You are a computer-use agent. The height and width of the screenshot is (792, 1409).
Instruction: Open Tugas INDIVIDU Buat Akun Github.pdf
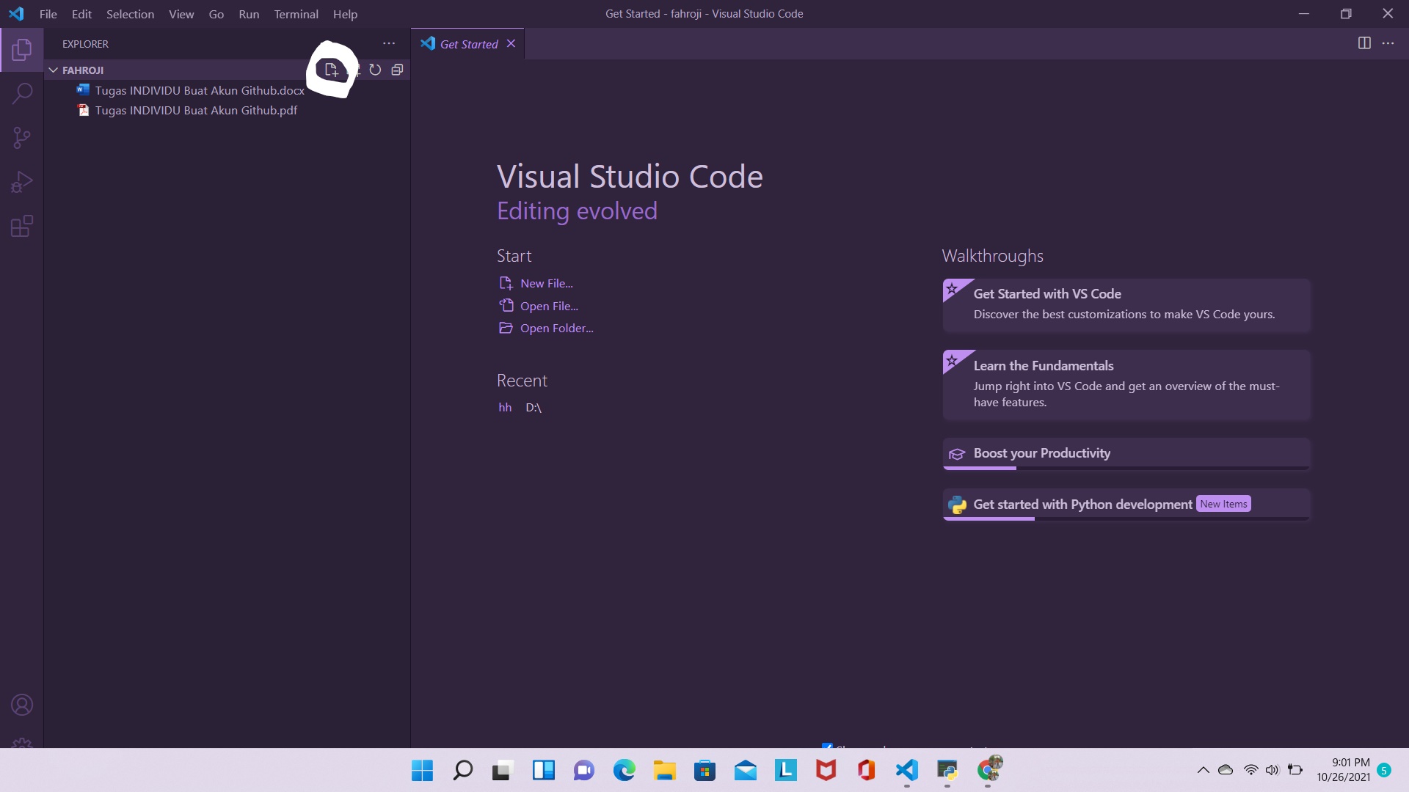click(196, 111)
